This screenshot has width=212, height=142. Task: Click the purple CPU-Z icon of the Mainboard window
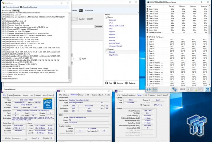(58, 91)
